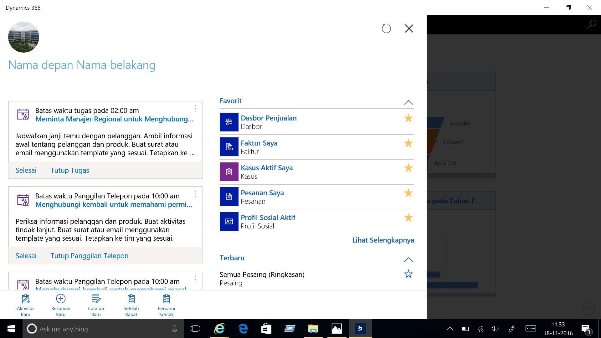Click the Tutup Panggilan Telepon button
This screenshot has height=338, width=601.
tap(90, 256)
